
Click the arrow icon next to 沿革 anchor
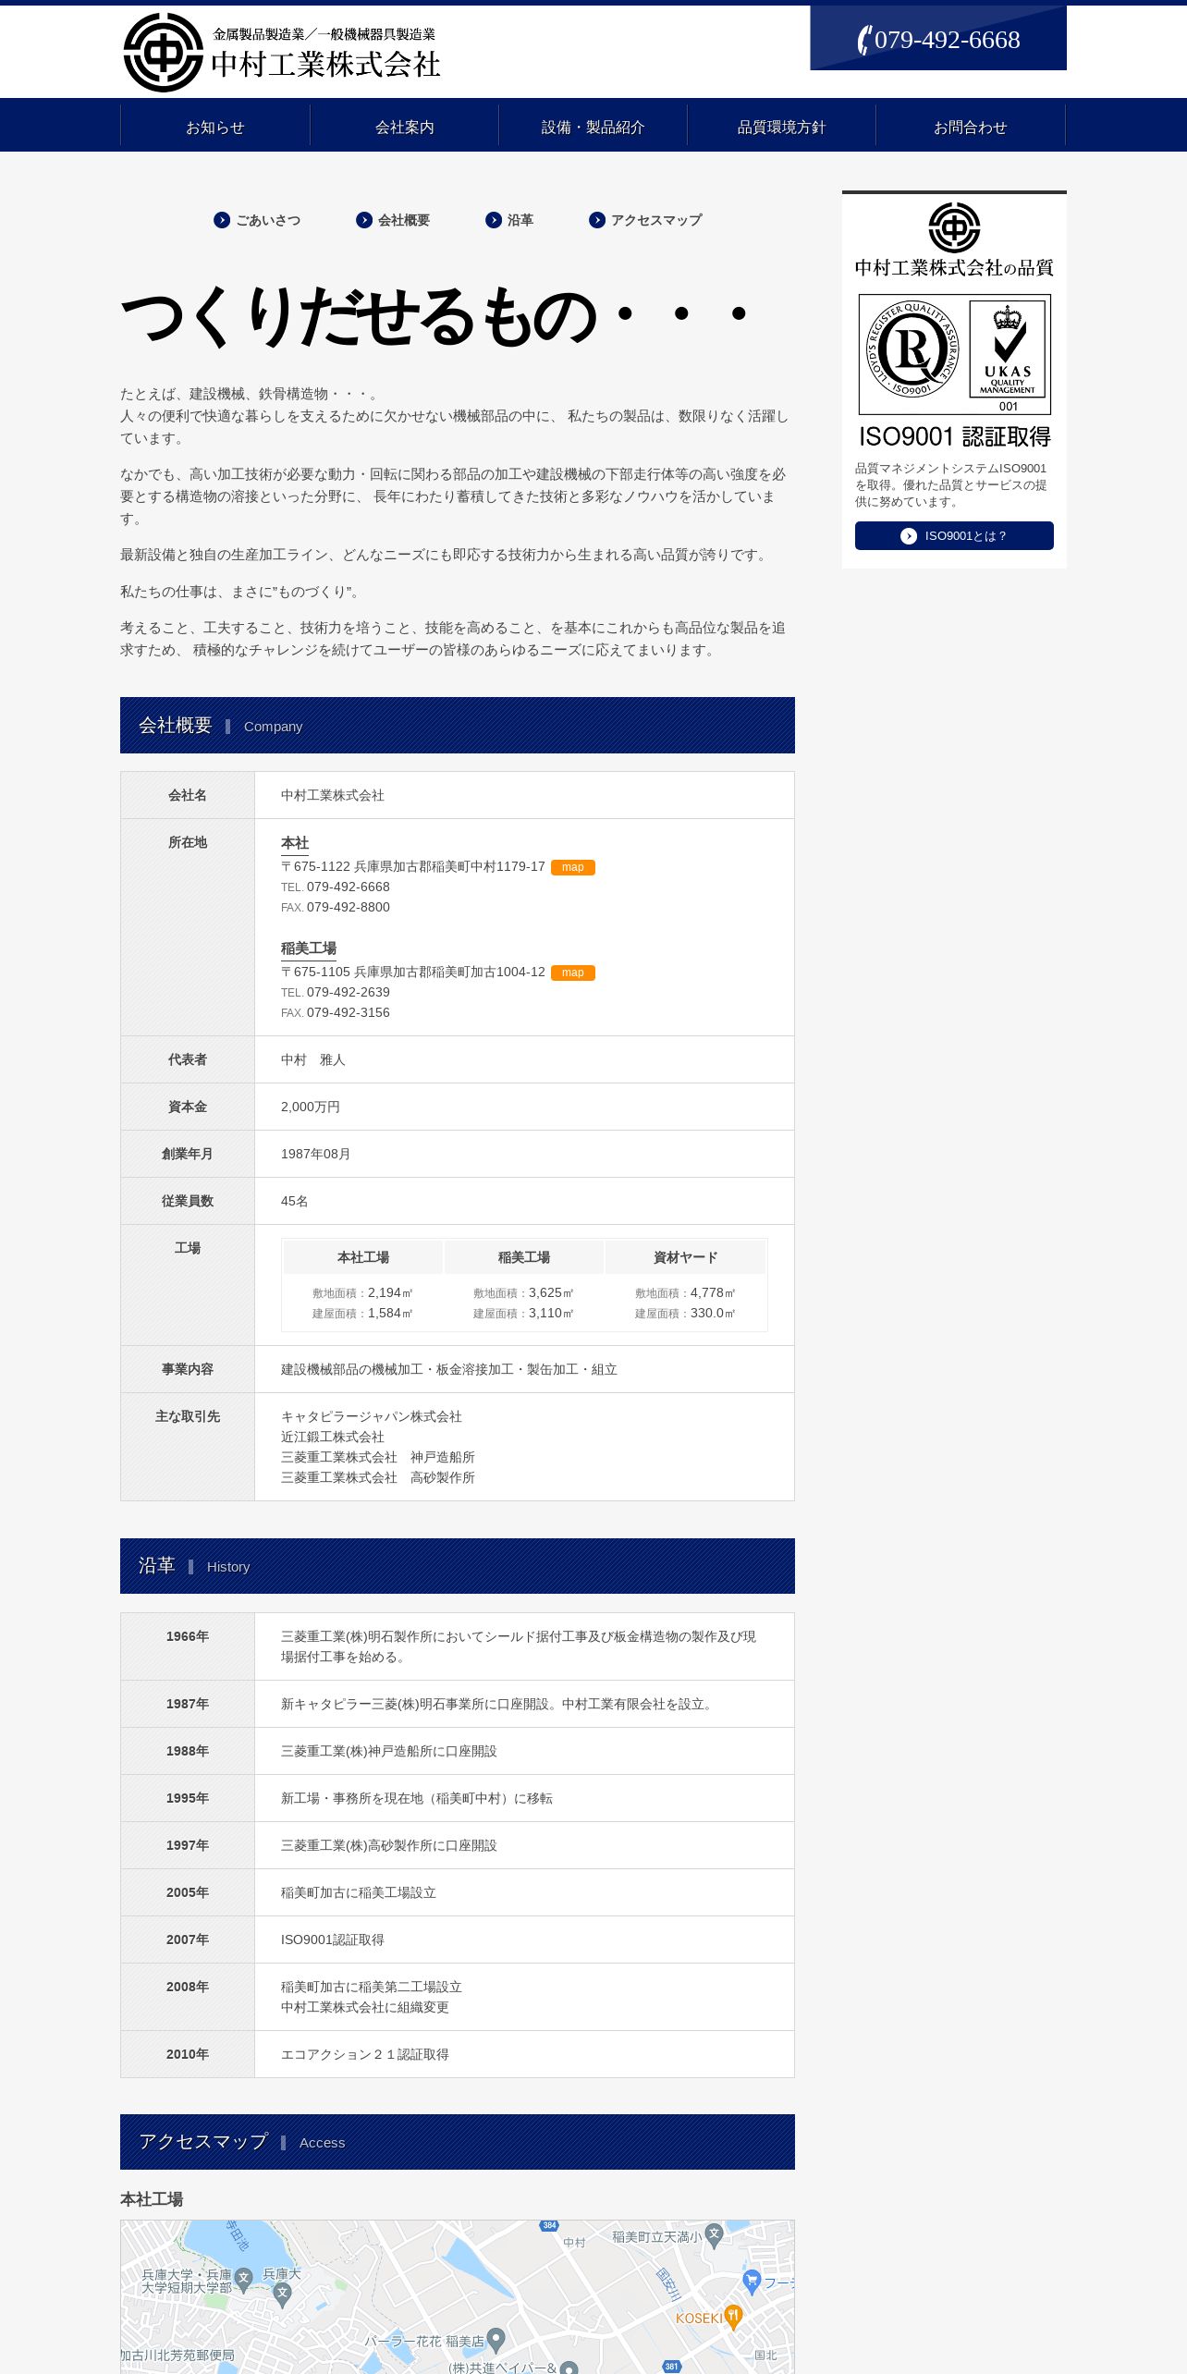(494, 220)
